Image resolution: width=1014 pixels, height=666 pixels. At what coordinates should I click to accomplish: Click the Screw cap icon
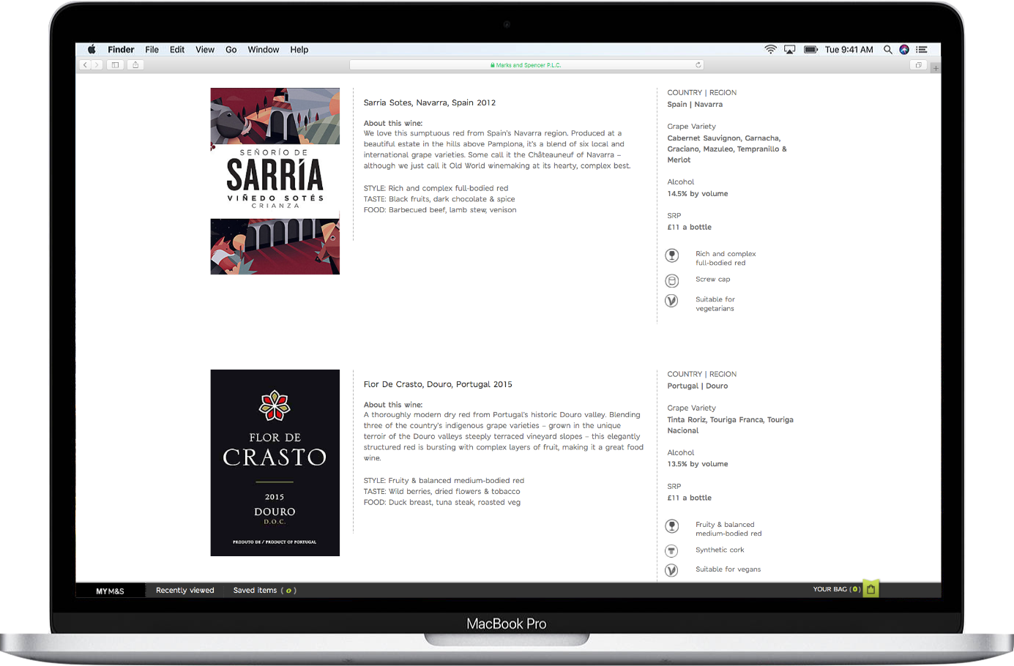point(672,280)
